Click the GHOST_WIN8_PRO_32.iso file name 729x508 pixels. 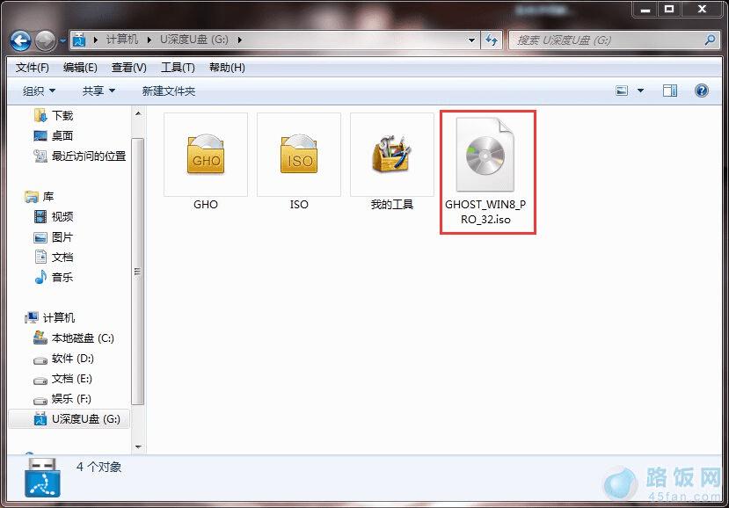click(x=485, y=212)
